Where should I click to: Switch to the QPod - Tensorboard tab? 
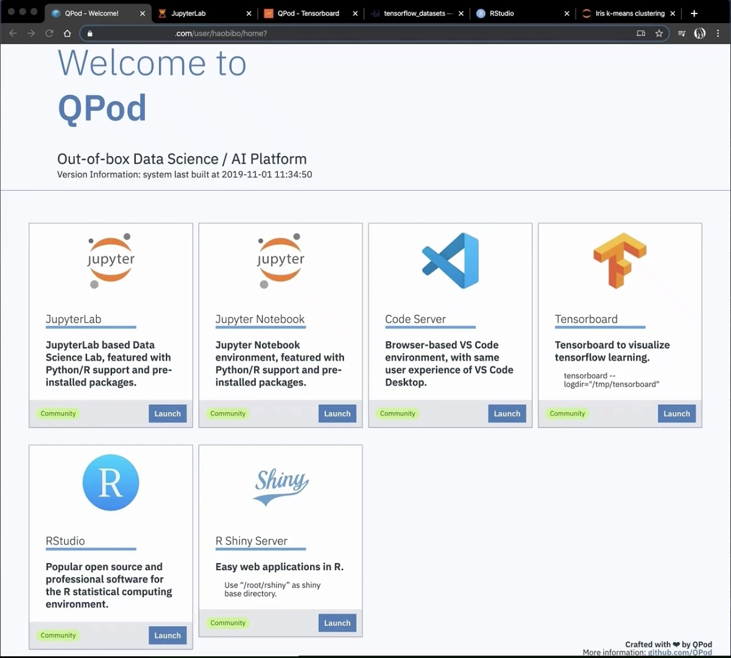[310, 13]
